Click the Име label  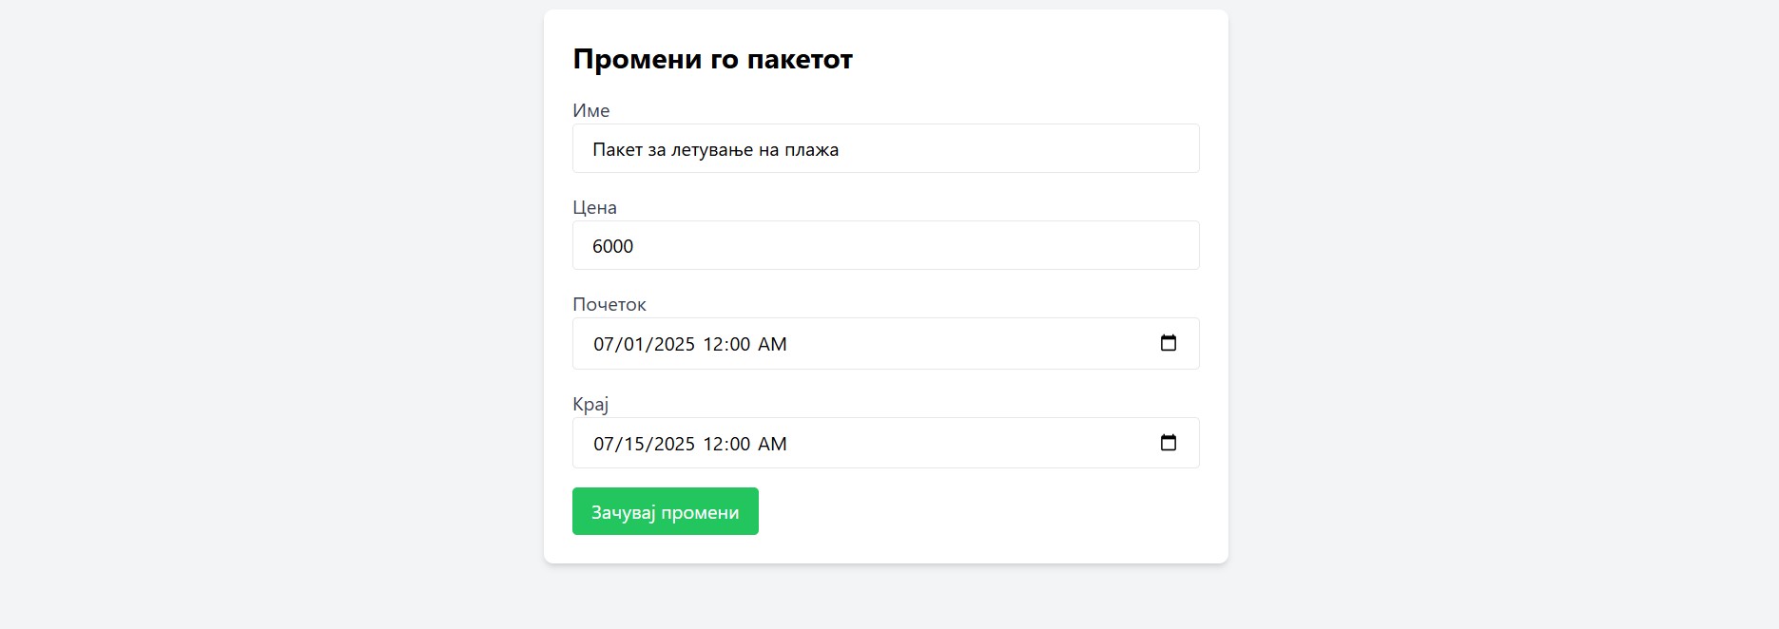[x=590, y=110]
